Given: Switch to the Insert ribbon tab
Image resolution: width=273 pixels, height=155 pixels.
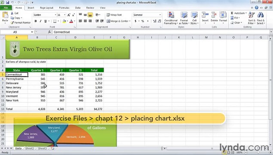Looking at the screenshot, I should click(x=31, y=8).
